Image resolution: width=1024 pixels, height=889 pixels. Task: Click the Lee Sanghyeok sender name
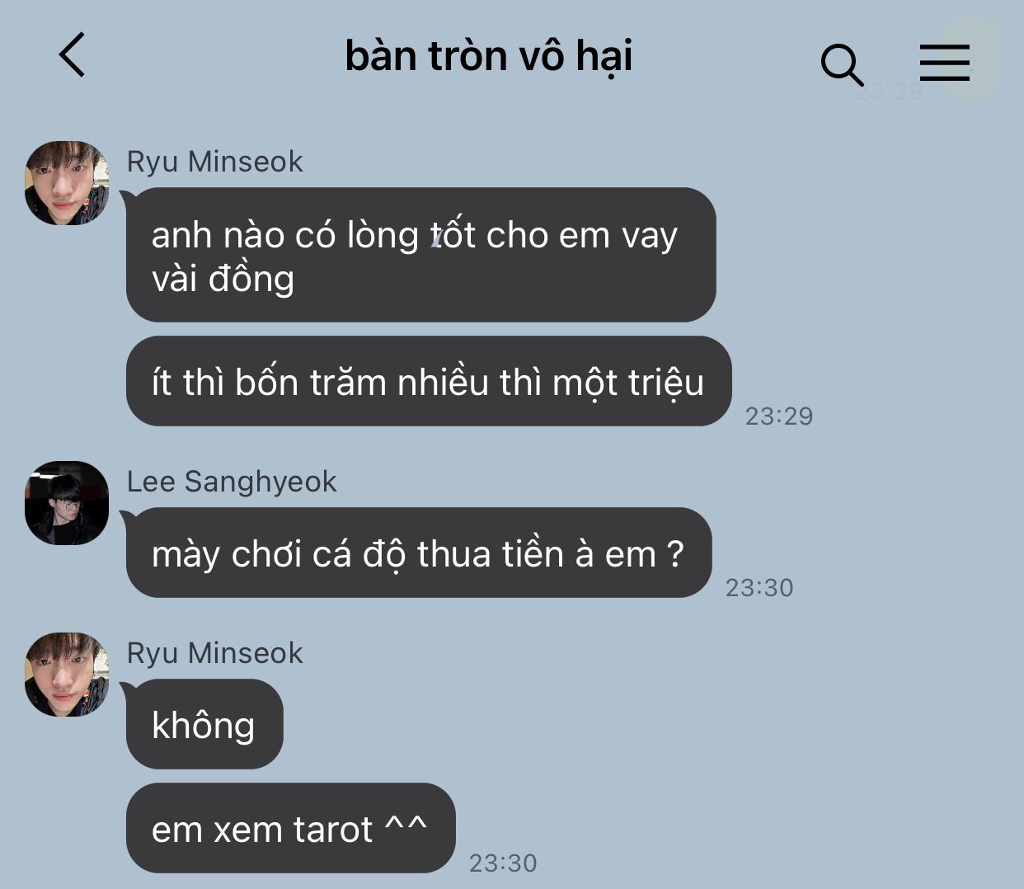(x=232, y=482)
